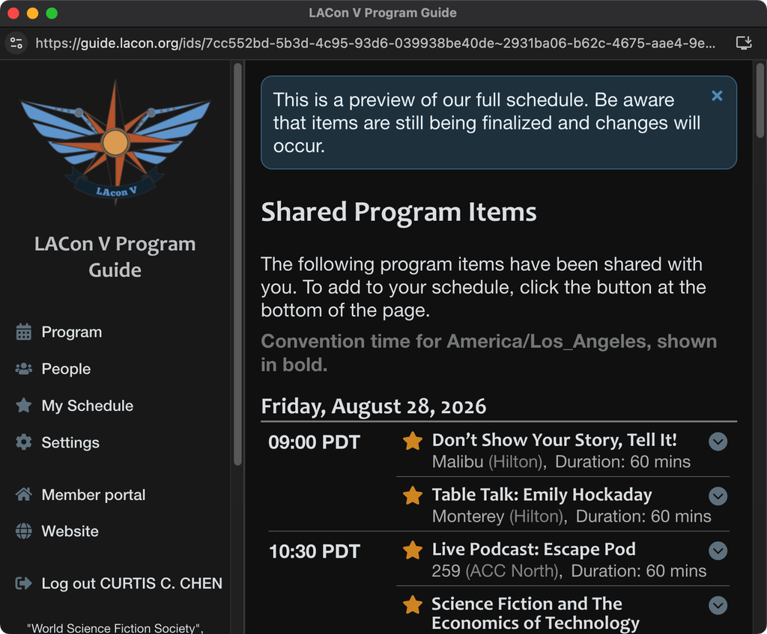767x634 pixels.
Task: Open Science Fiction and The Economics title
Action: click(536, 614)
